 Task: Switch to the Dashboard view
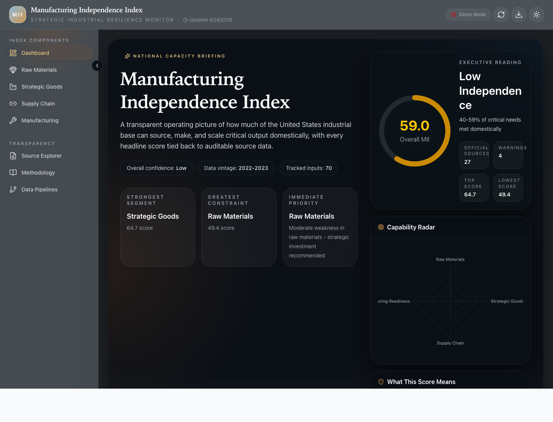(x=35, y=53)
